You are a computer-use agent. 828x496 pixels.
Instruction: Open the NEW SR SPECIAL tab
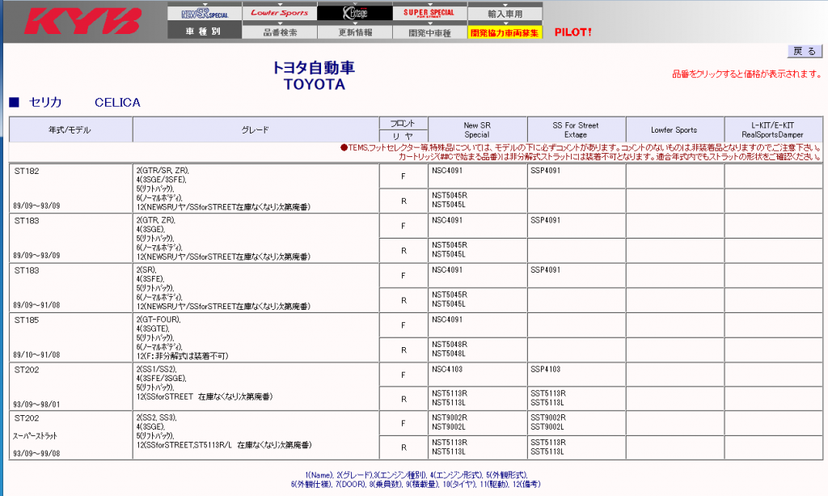[205, 13]
